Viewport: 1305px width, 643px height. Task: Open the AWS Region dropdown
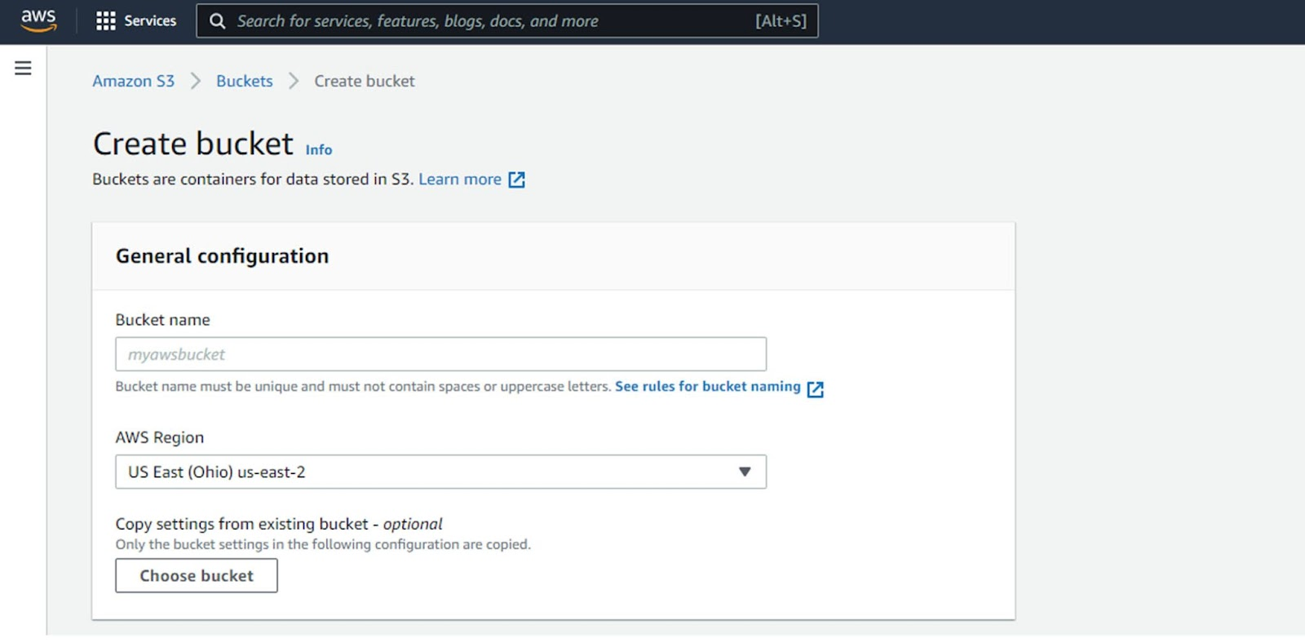[x=440, y=472]
